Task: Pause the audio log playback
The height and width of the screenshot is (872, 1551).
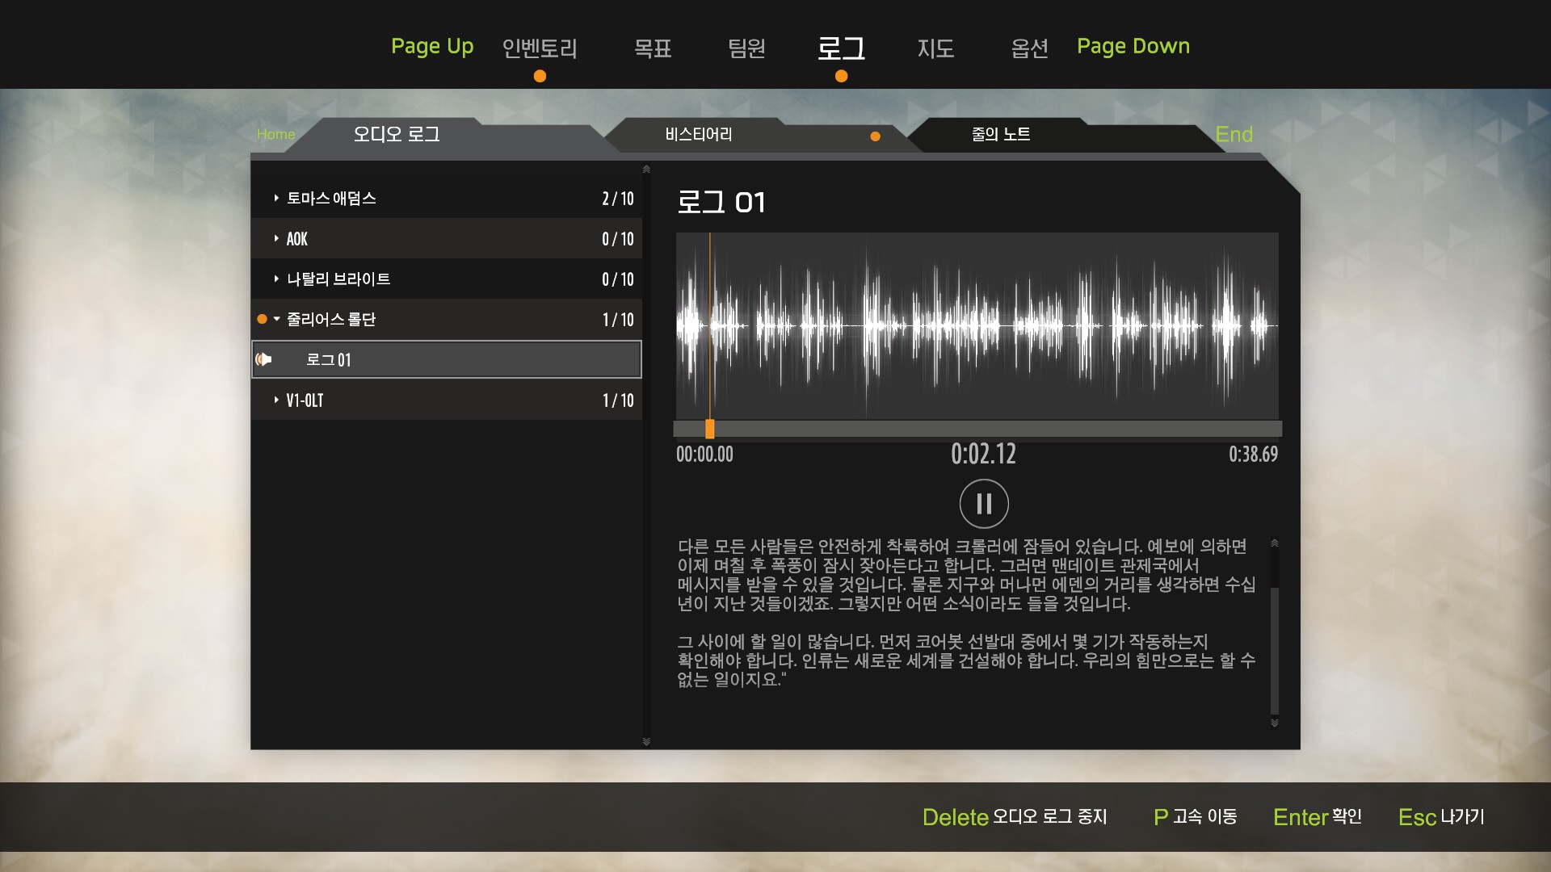Action: [x=983, y=504]
